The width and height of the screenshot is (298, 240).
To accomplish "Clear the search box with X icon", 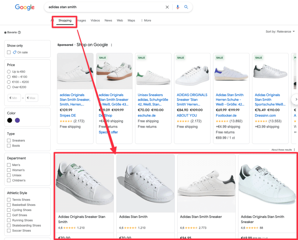I will pos(167,7).
